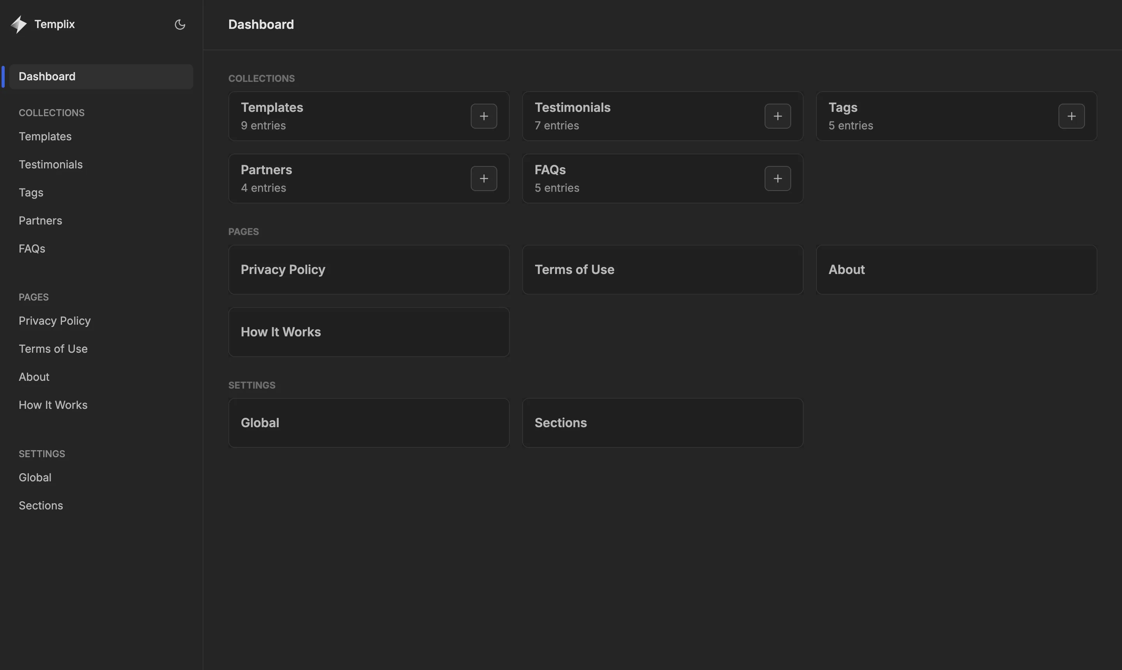Open Global settings card
Viewport: 1122px width, 670px height.
(369, 423)
